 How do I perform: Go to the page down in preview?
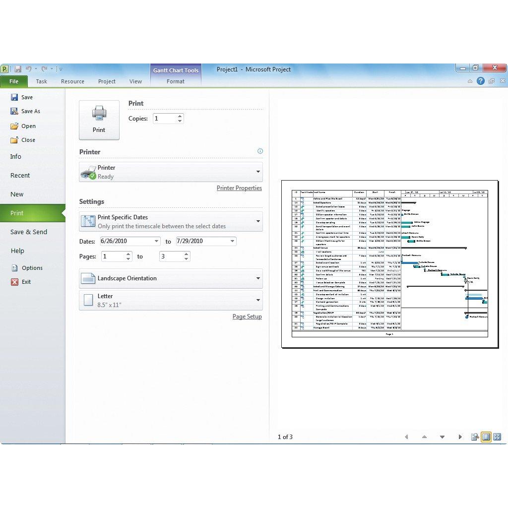pos(442,437)
